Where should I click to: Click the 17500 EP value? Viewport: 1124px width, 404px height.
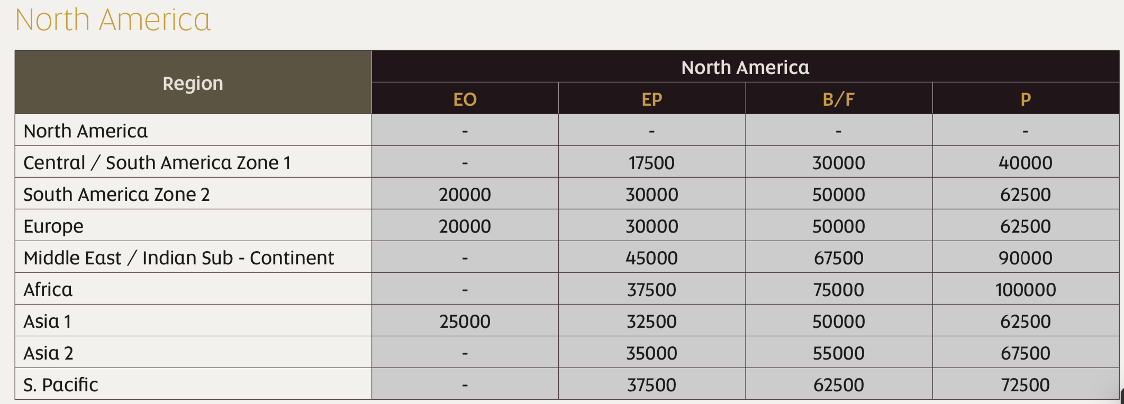651,163
